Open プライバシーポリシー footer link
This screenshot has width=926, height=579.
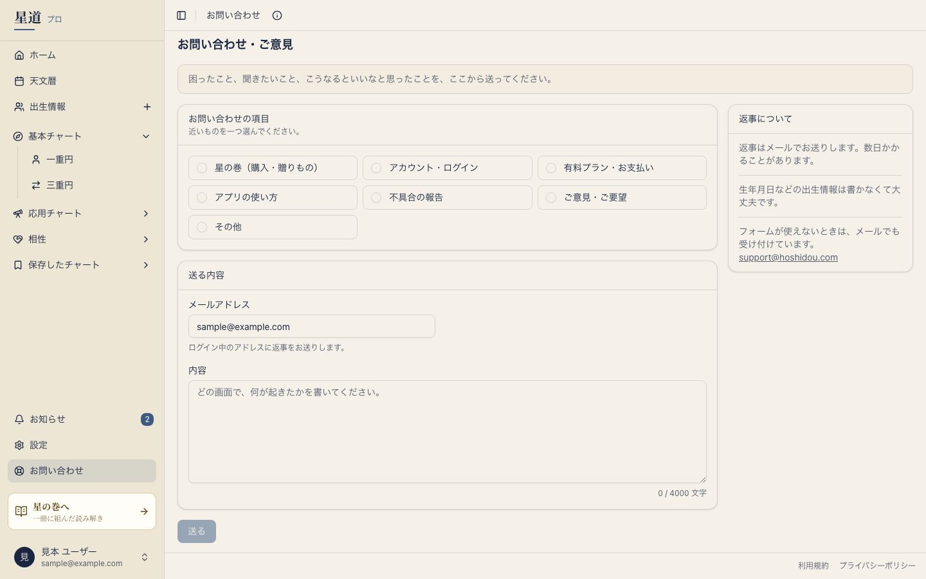pyautogui.click(x=877, y=565)
